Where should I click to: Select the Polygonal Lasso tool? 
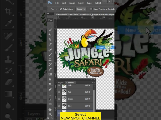(x=50, y=30)
